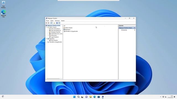This screenshot has width=177, height=99.
Task: Open the Yardım menu
Action: tap(63, 21)
